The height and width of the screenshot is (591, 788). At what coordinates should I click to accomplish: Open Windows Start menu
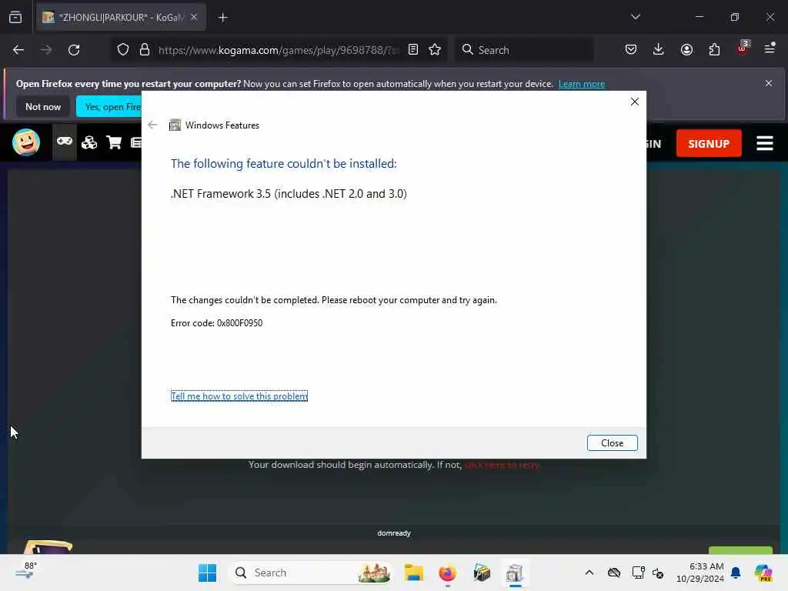click(x=207, y=573)
